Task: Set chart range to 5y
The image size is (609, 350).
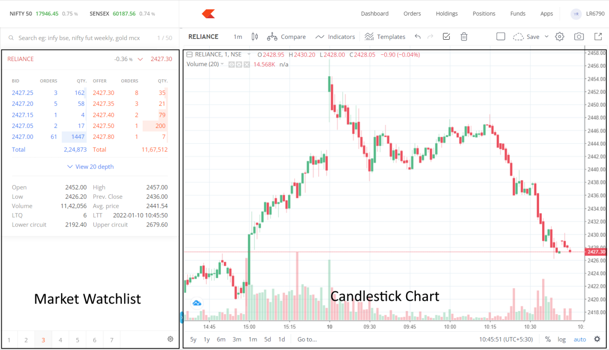Action: 193,339
